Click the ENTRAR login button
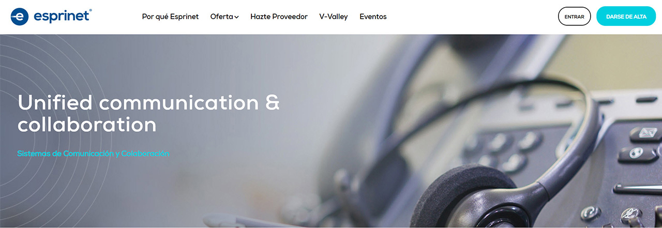The width and height of the screenshot is (662, 228). (x=574, y=17)
